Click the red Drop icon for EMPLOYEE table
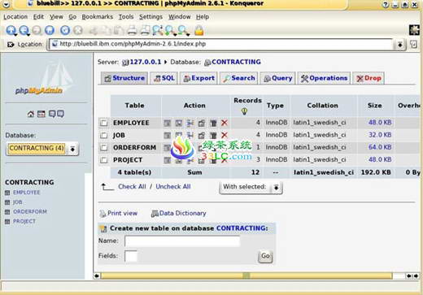 tap(225, 123)
